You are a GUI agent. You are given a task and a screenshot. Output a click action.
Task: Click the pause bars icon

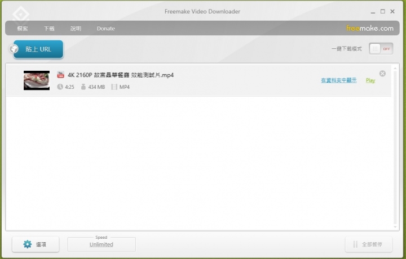coord(355,244)
